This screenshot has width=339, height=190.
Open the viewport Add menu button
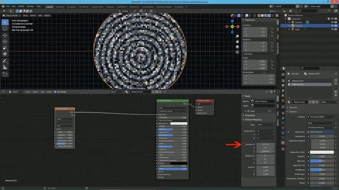(x=40, y=15)
